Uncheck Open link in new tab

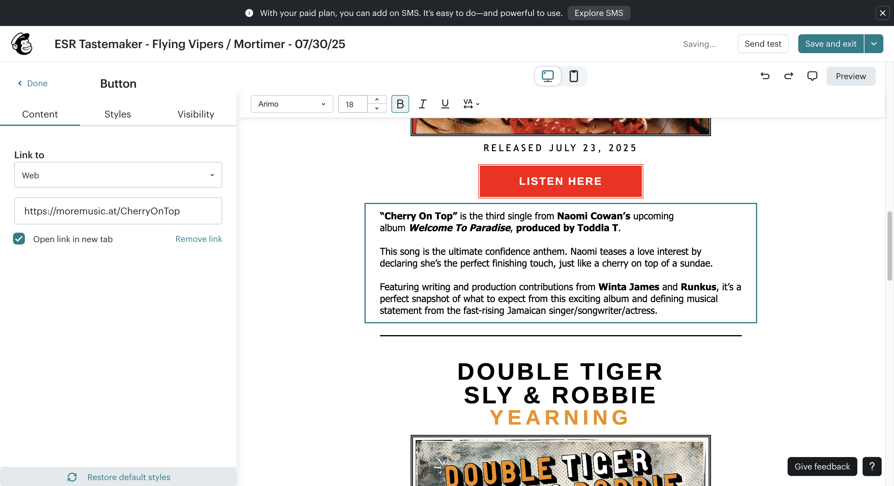pyautogui.click(x=19, y=239)
